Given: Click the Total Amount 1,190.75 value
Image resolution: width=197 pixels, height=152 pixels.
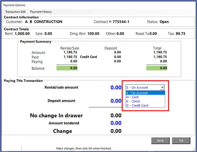Looking at the screenshot, I should pos(160,52).
